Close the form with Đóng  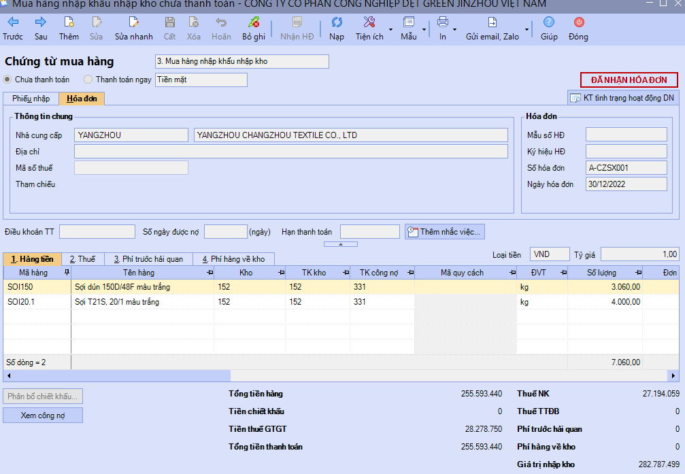point(578,29)
